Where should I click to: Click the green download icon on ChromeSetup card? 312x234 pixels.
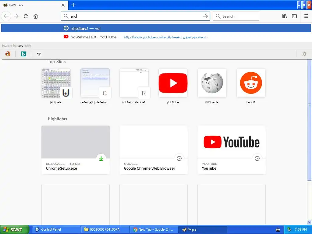[101, 158]
